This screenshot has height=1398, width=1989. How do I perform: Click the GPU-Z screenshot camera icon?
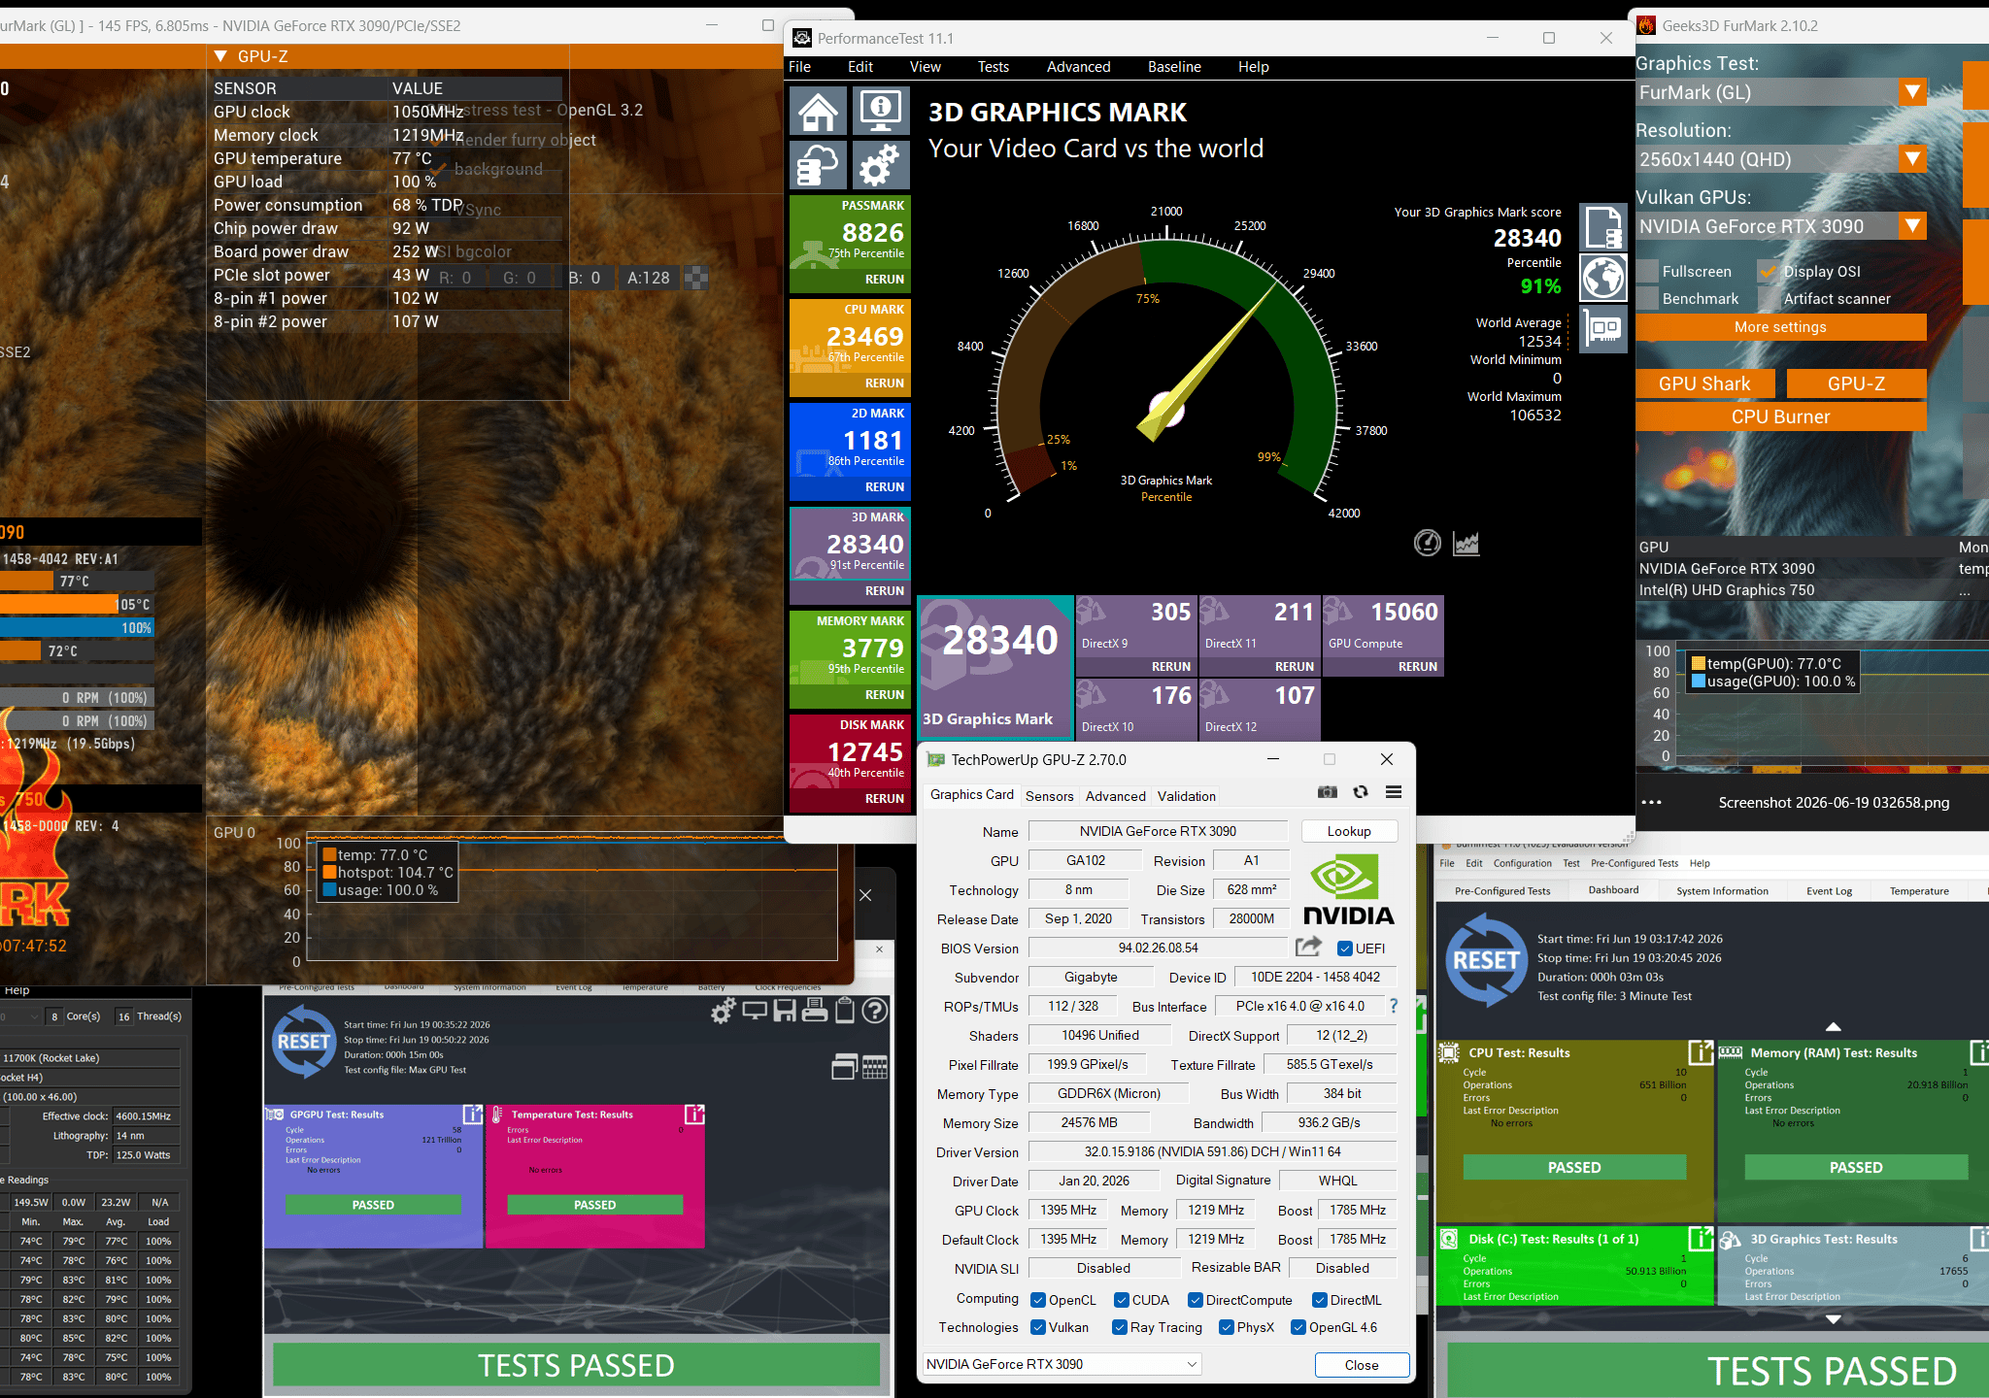pyautogui.click(x=1328, y=792)
